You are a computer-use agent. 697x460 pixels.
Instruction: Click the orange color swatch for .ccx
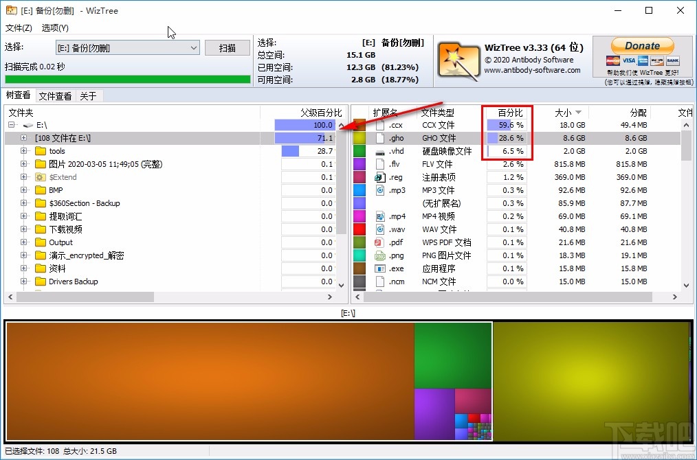358,124
